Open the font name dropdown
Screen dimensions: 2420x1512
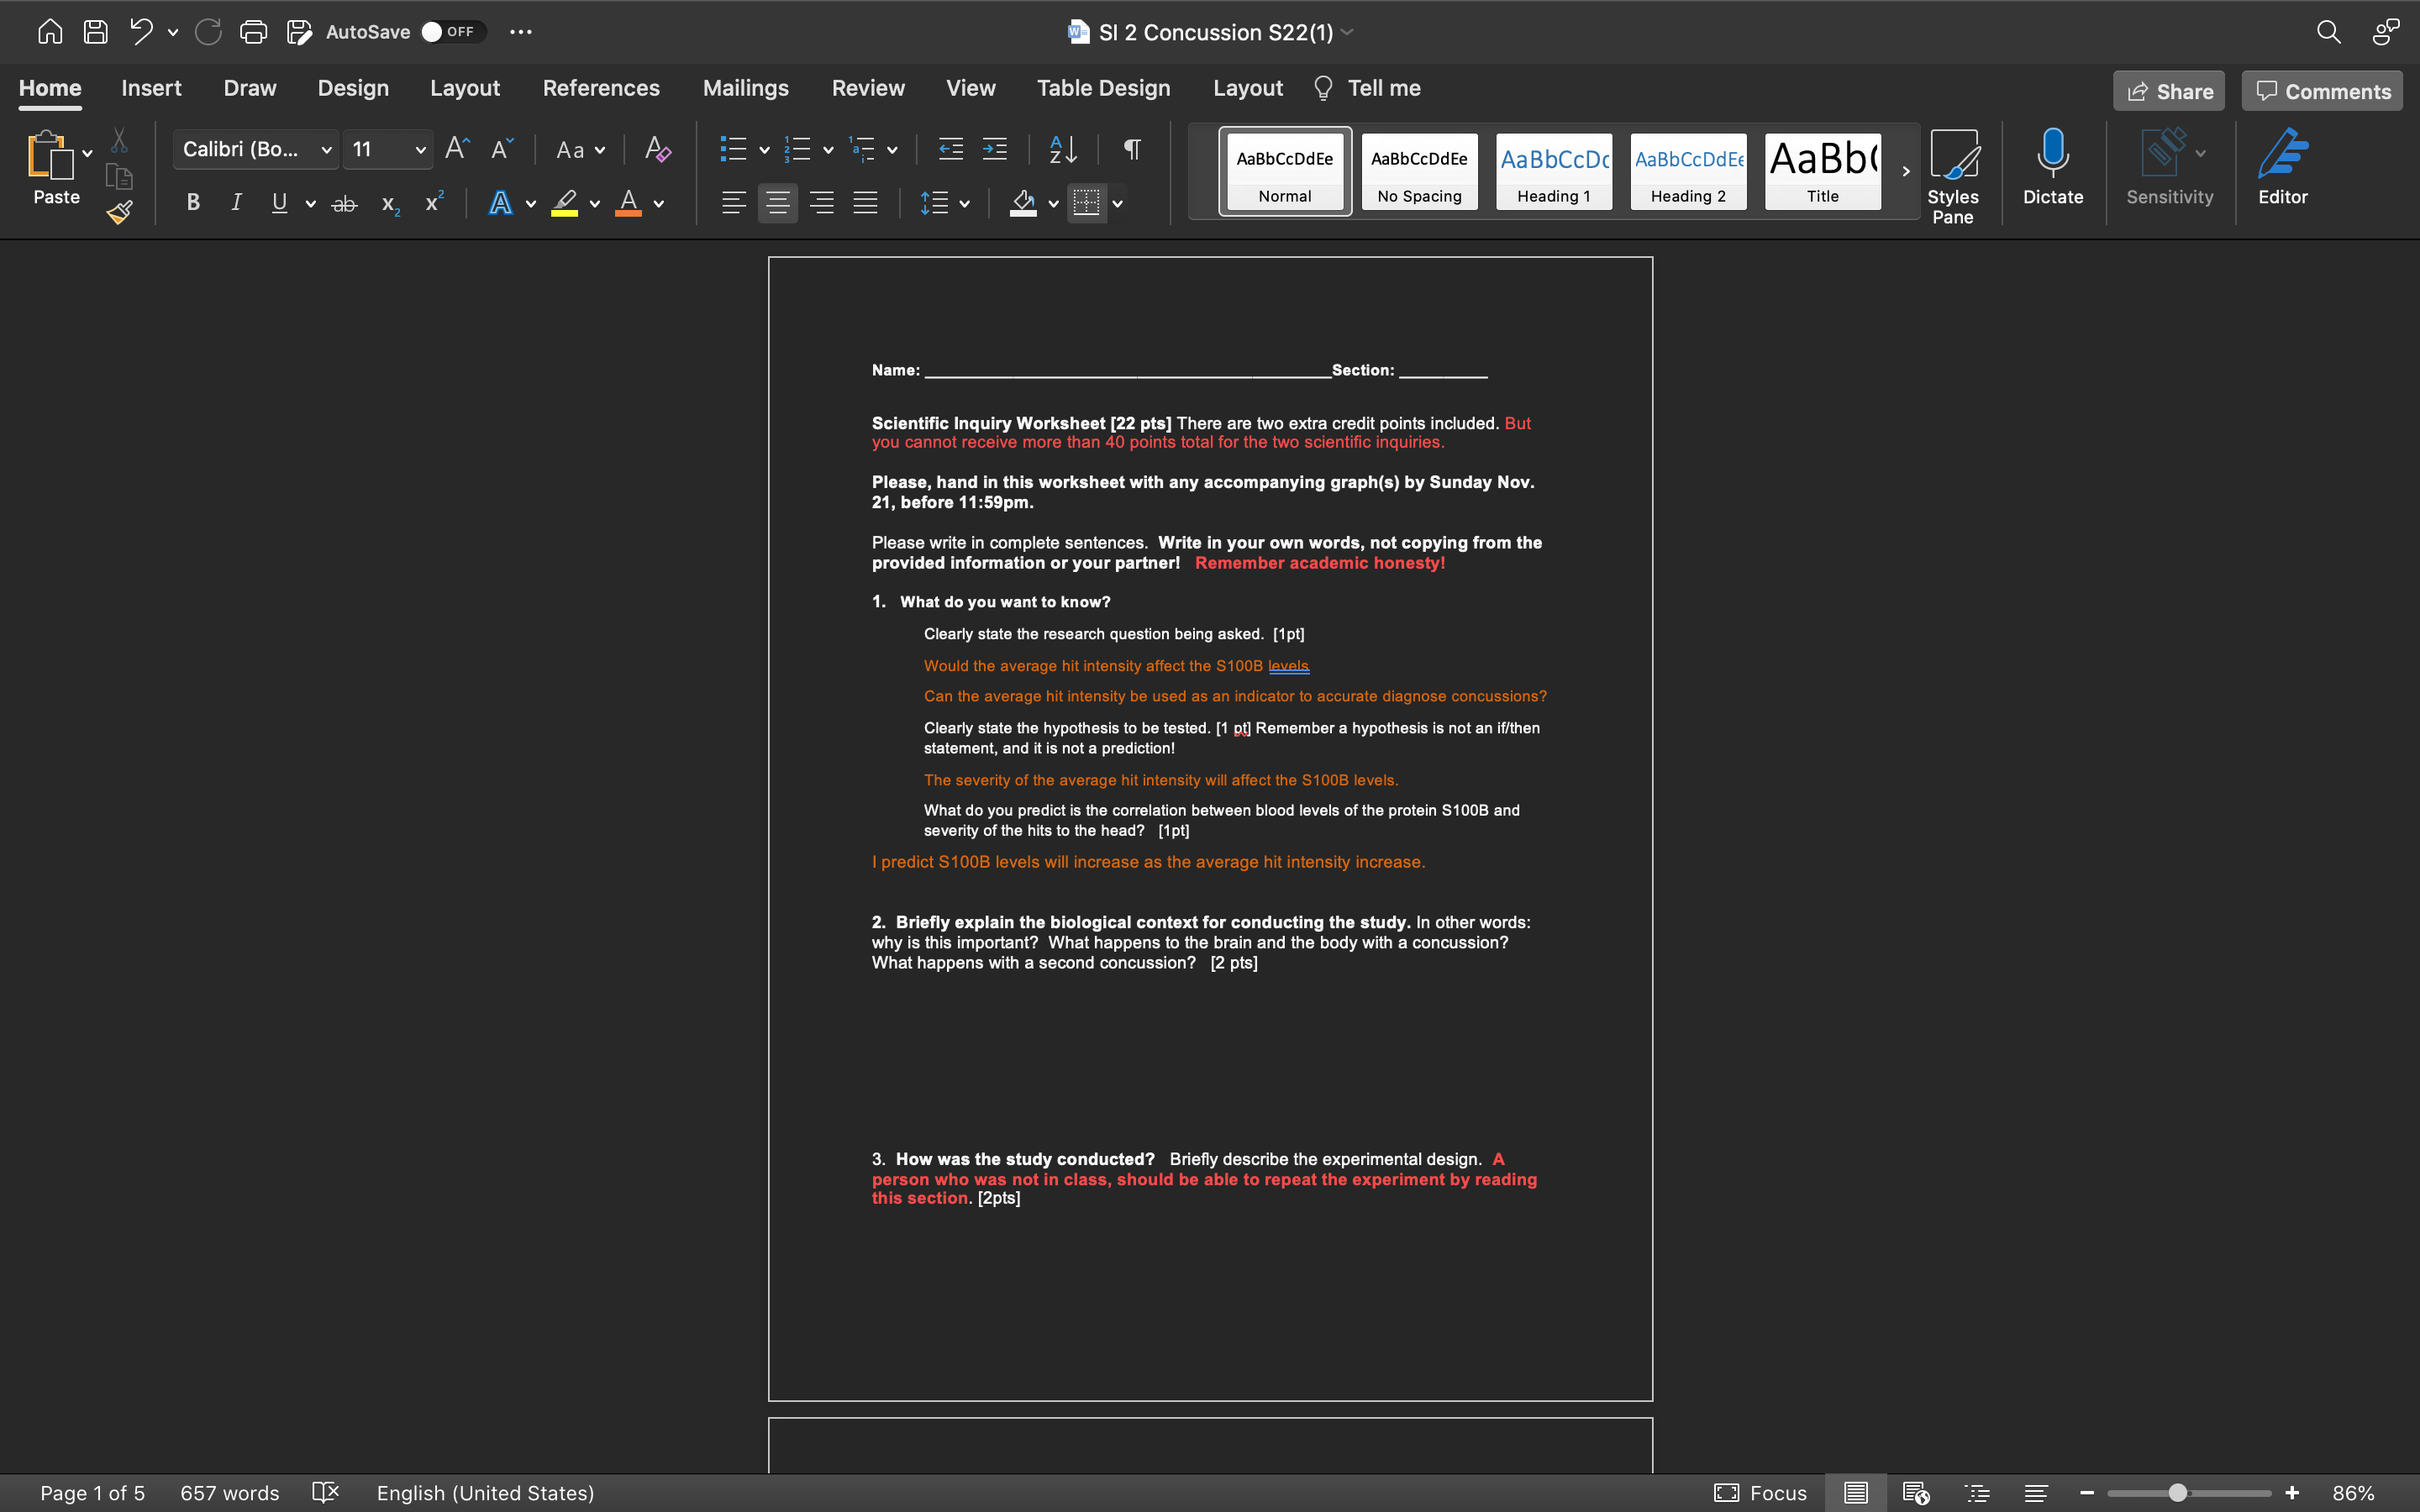326,150
